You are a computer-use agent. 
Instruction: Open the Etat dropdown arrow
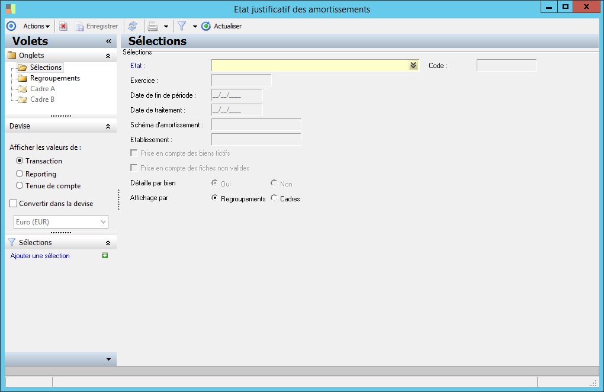click(x=413, y=66)
